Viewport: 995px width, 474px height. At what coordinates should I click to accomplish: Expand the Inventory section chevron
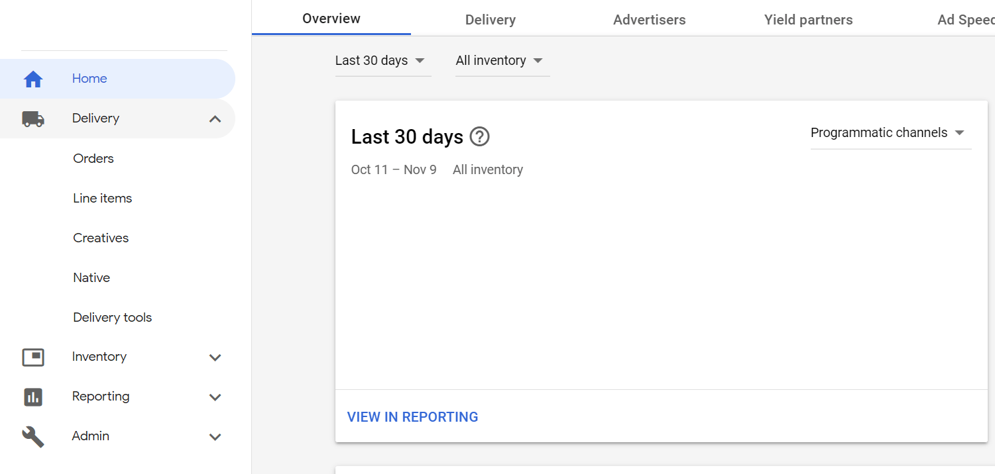pos(215,357)
